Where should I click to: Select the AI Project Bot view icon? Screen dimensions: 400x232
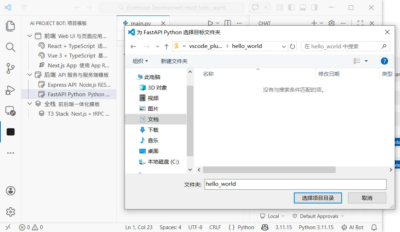click(11, 132)
